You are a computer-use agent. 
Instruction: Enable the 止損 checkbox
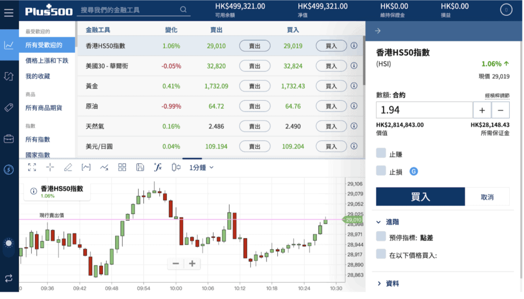tap(381, 170)
